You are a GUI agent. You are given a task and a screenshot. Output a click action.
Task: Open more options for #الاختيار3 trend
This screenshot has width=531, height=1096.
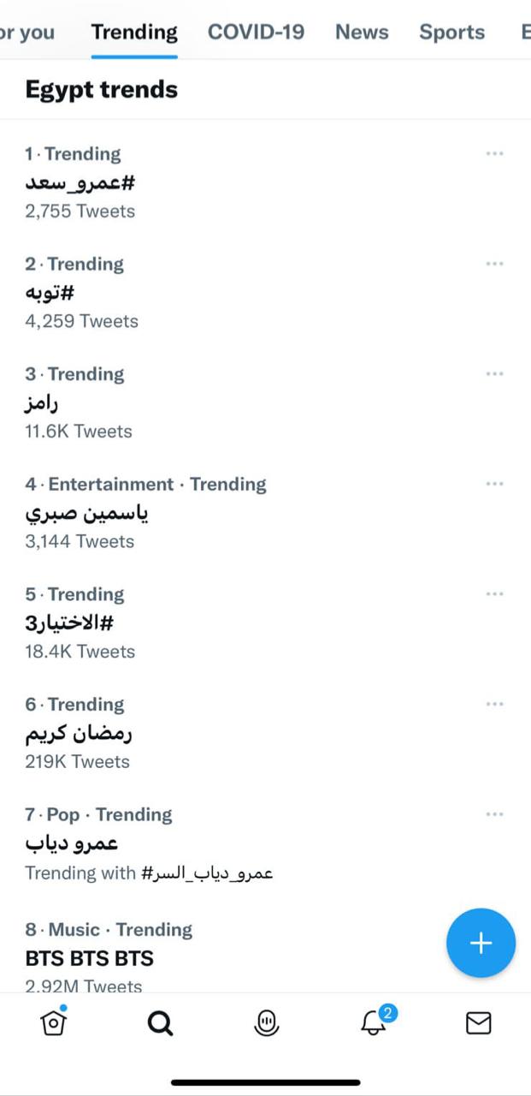click(x=494, y=594)
